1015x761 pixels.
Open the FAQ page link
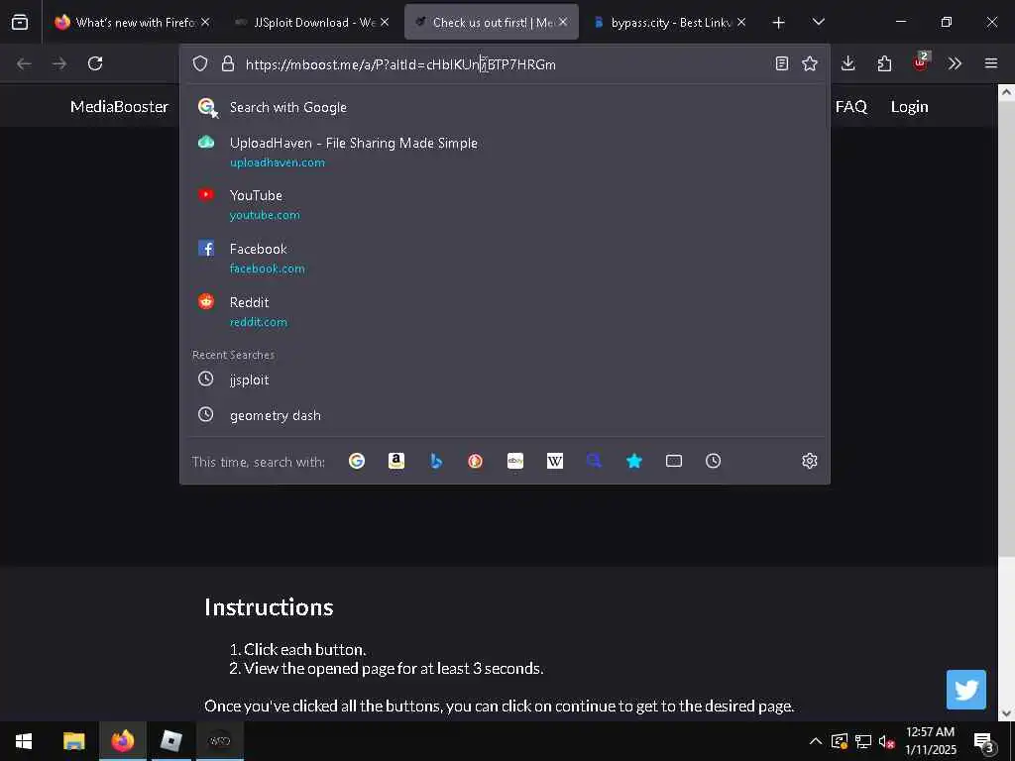click(850, 107)
